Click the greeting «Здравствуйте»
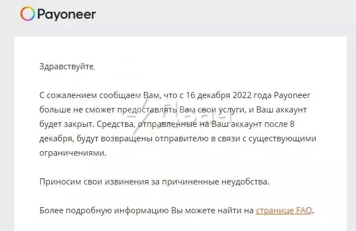 click(x=67, y=66)
